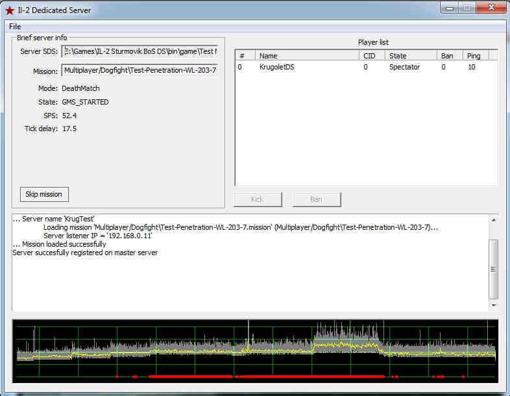Screen dimensions: 510x396
Task: Click the Ban button
Action: coord(317,199)
